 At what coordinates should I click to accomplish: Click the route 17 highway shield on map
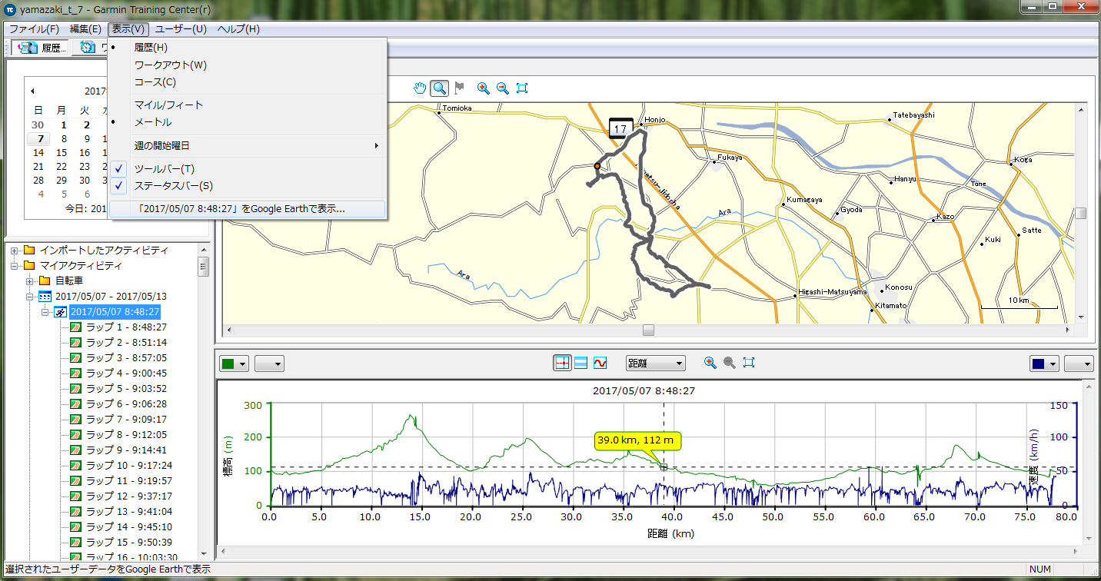click(620, 128)
